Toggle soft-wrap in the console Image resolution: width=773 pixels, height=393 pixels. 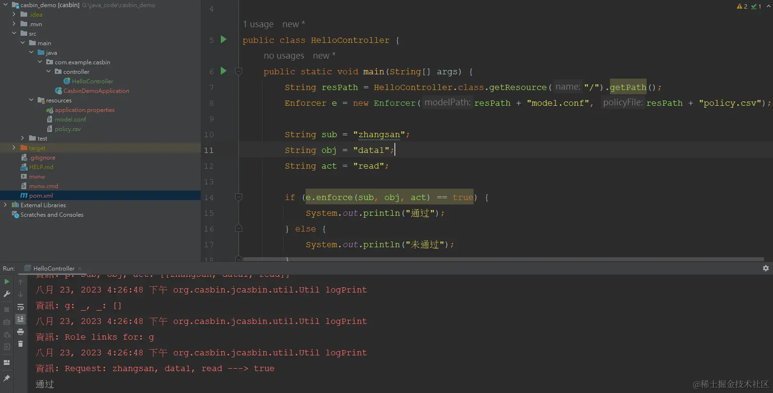tap(21, 307)
